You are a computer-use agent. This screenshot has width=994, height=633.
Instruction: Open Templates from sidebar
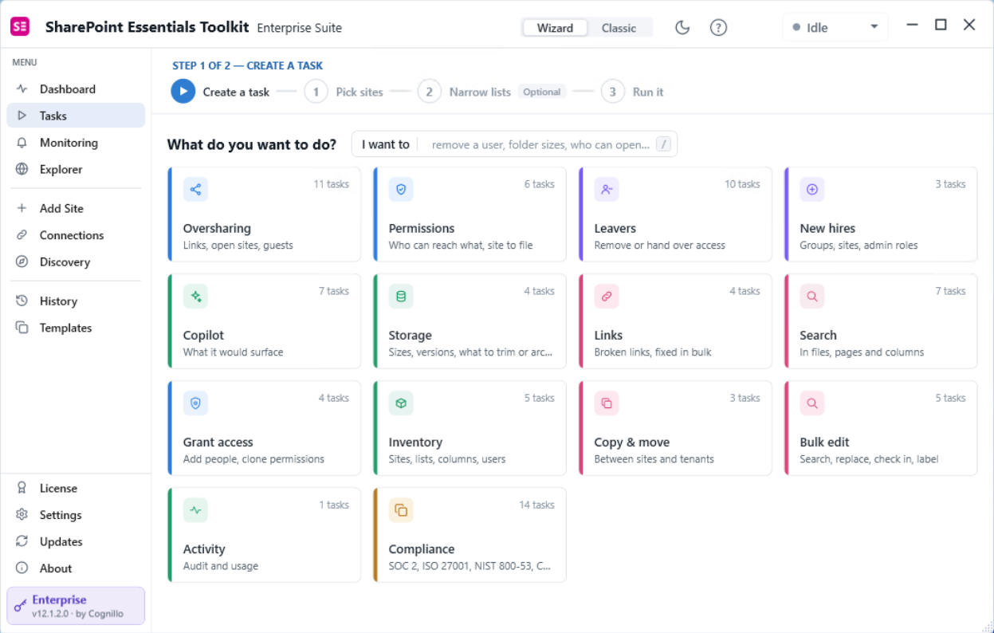pyautogui.click(x=76, y=328)
